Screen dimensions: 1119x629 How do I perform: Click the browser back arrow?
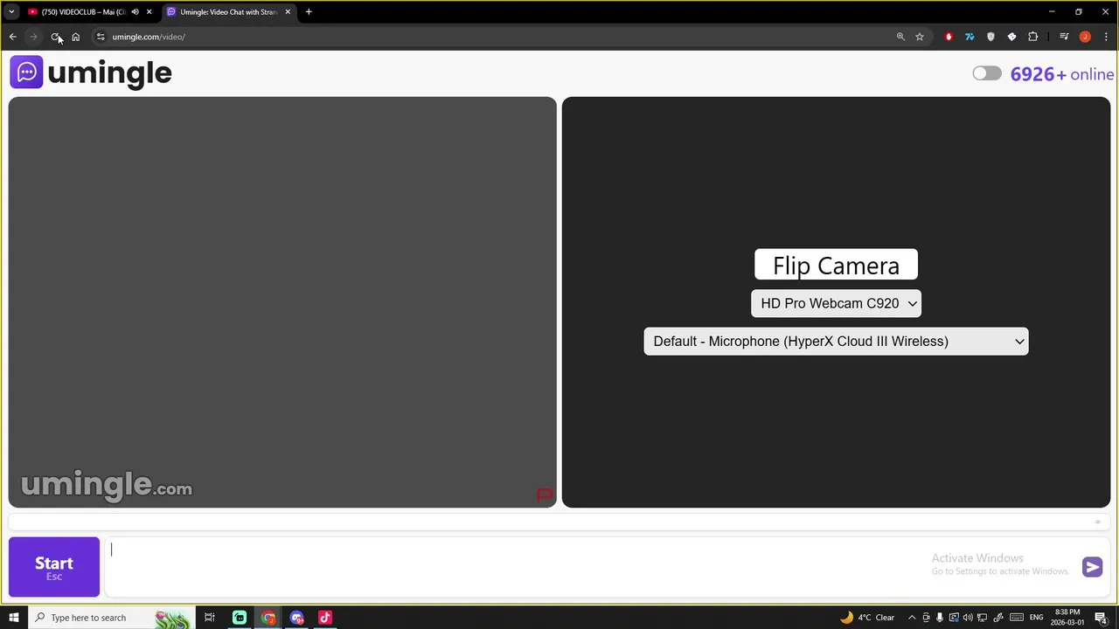[12, 37]
